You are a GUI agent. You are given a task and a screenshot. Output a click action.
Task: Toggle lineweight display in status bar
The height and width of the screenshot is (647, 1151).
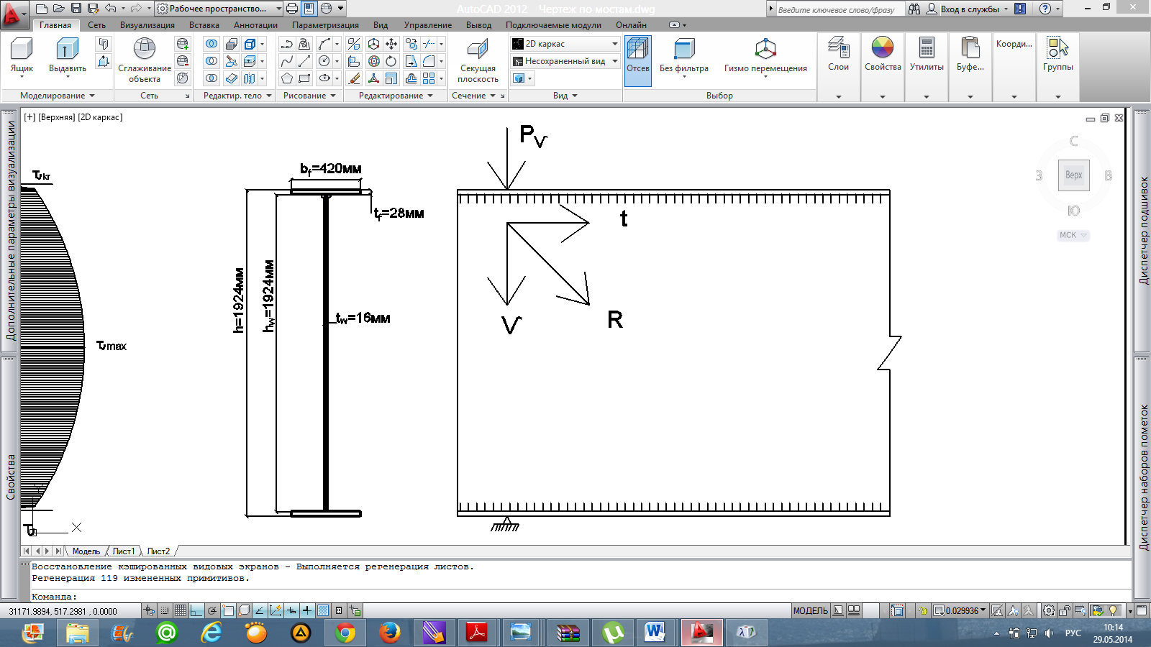(x=307, y=610)
